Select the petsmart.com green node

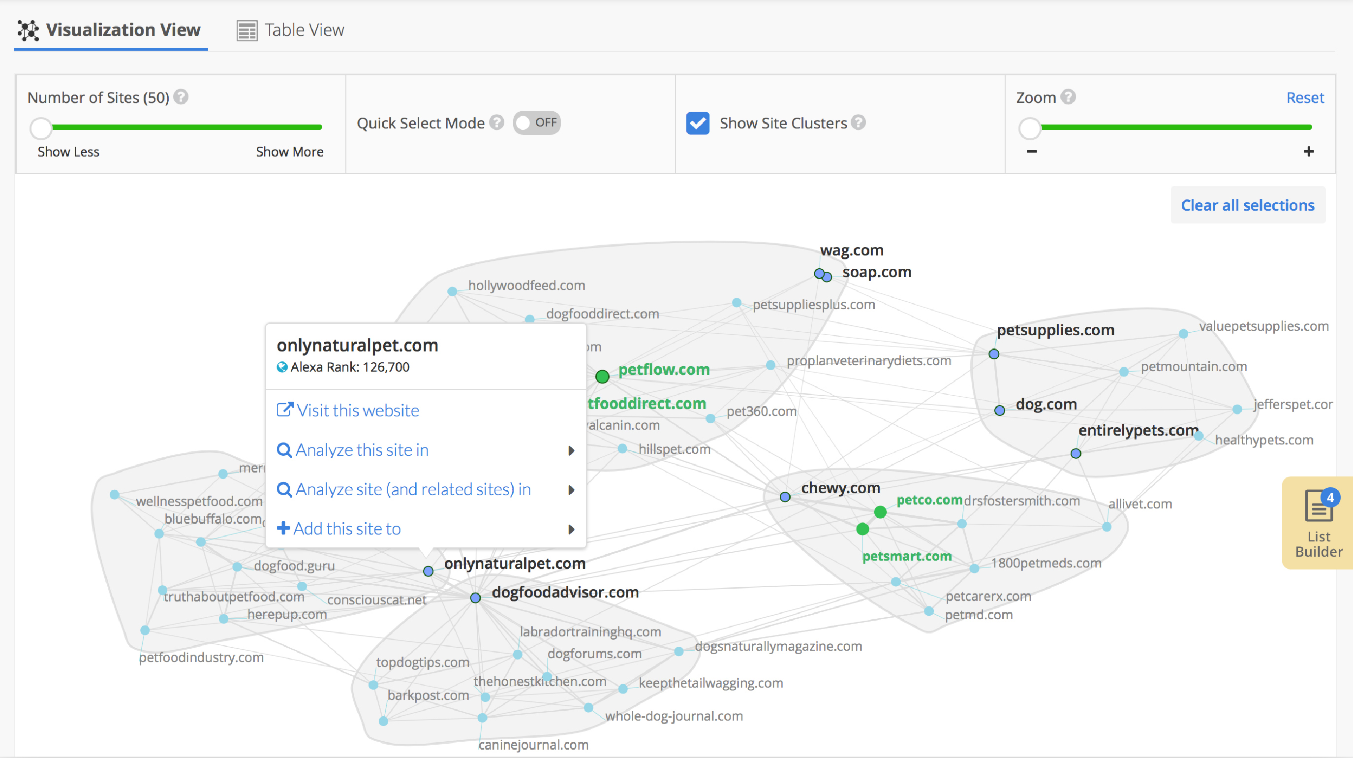[862, 529]
